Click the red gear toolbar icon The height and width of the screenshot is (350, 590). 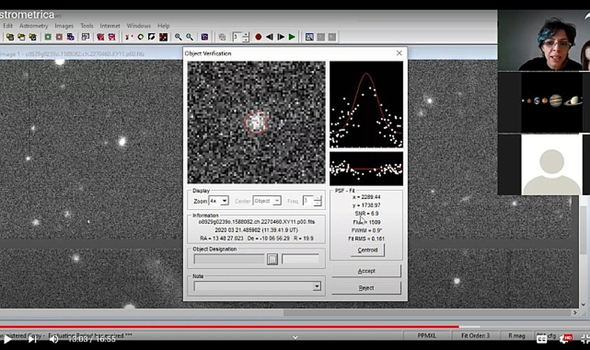pos(59,37)
